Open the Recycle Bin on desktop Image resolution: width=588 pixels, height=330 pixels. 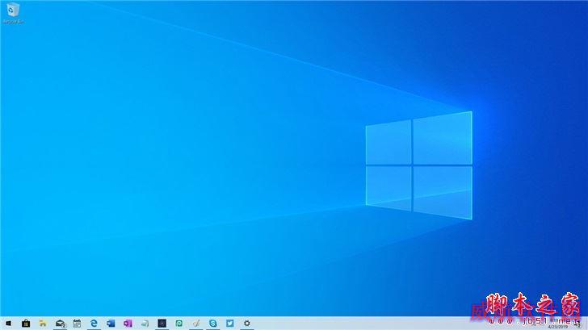[x=13, y=13]
